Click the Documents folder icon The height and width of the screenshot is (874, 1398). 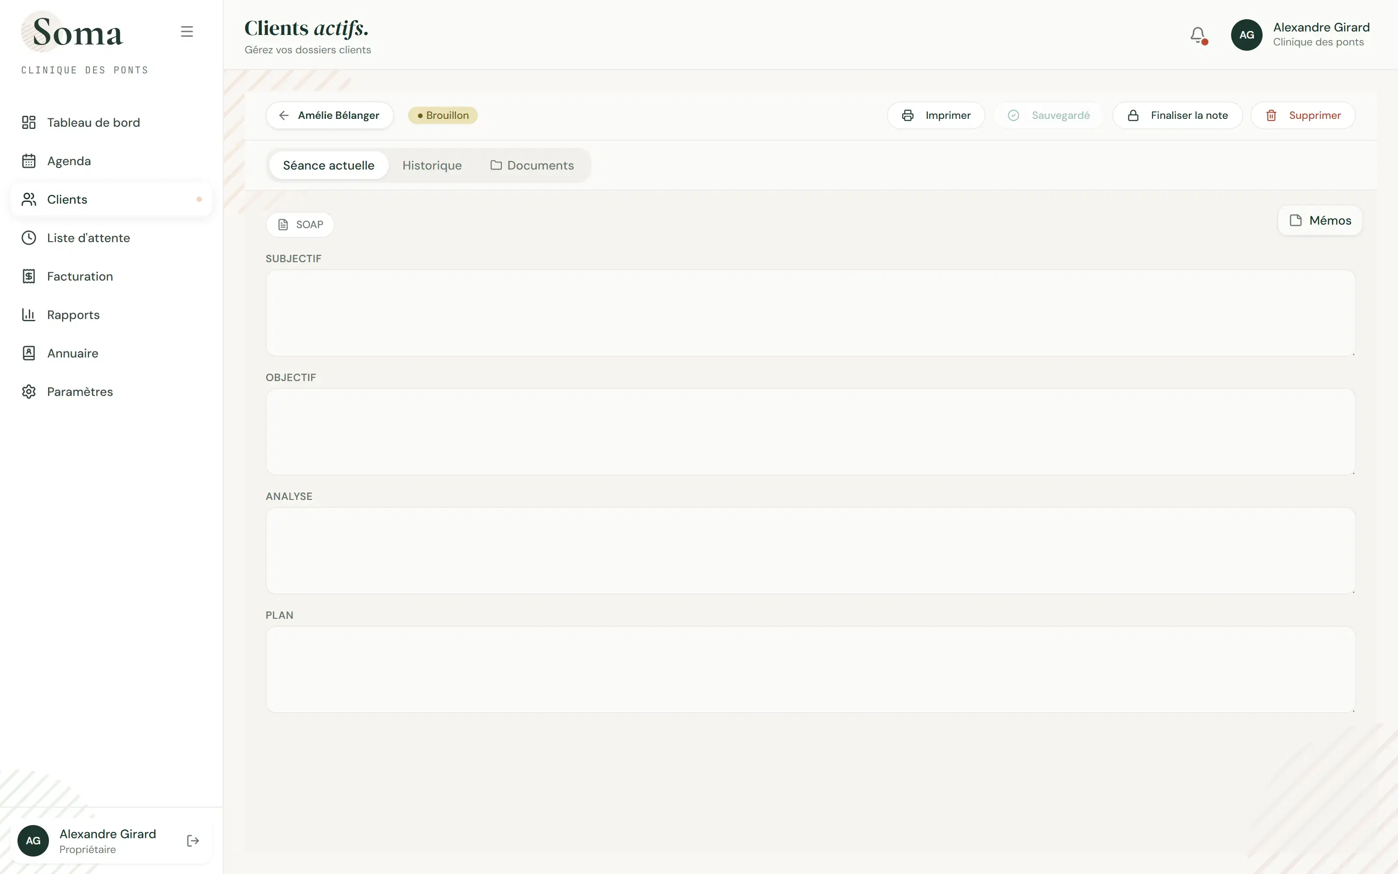coord(496,165)
